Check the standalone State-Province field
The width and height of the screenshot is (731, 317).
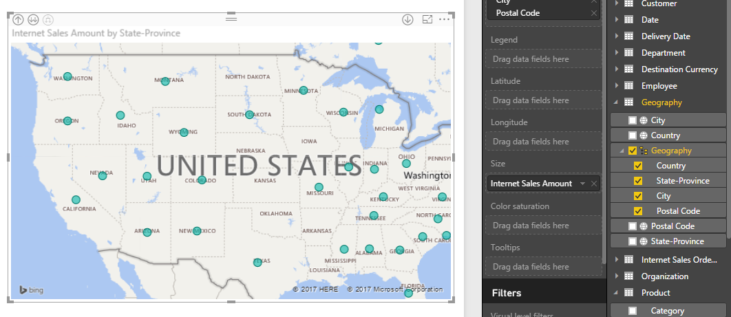click(x=632, y=241)
